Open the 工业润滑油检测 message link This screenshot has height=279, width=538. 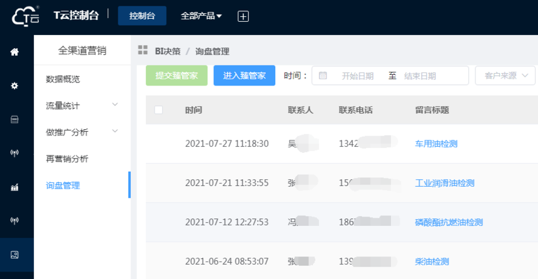445,183
